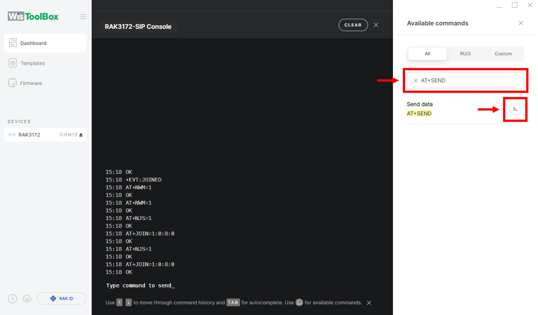The height and width of the screenshot is (315, 538).
Task: Click the Templates icon in sidebar
Action: click(x=13, y=63)
